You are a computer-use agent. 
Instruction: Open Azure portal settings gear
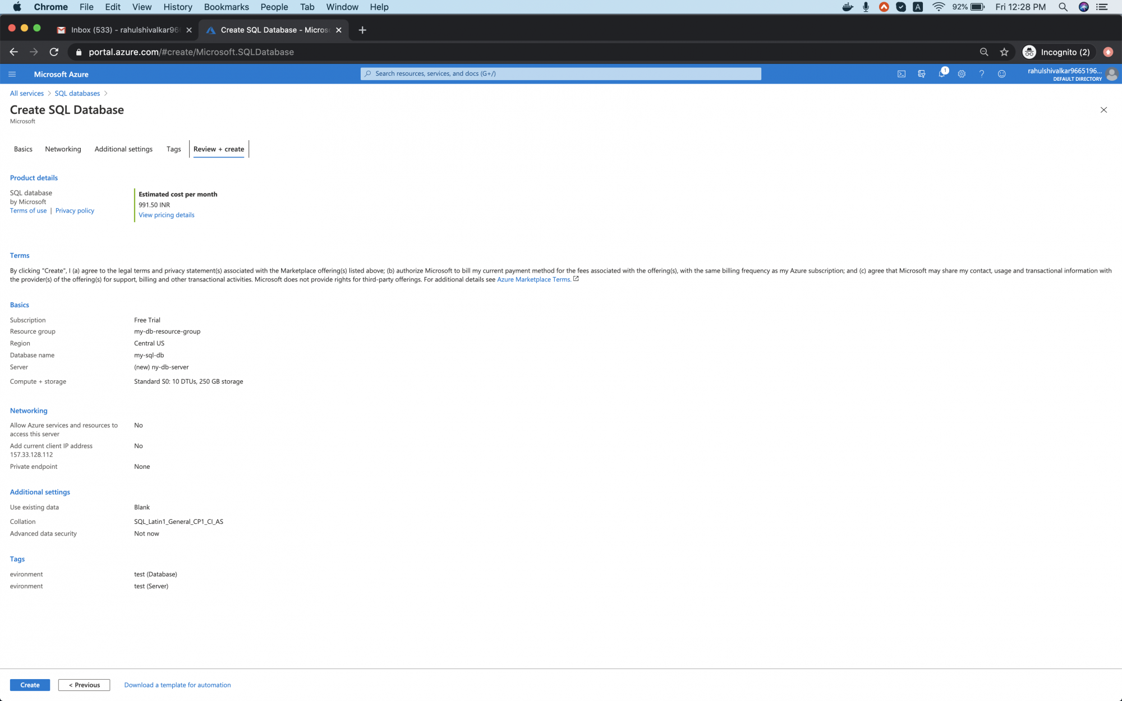pyautogui.click(x=962, y=74)
